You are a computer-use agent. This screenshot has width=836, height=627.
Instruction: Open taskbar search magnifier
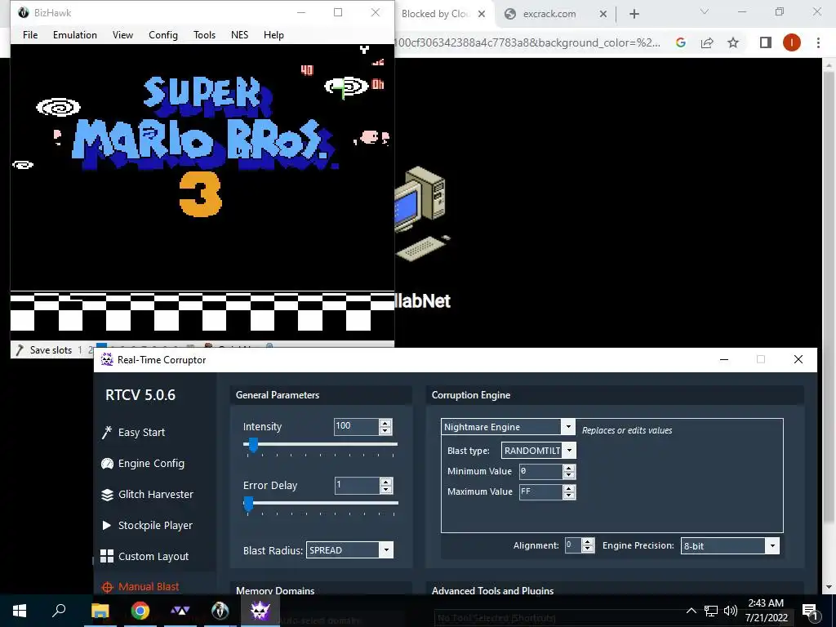point(59,611)
